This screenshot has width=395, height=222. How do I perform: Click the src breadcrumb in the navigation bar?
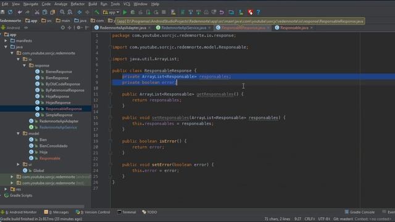click(x=47, y=20)
